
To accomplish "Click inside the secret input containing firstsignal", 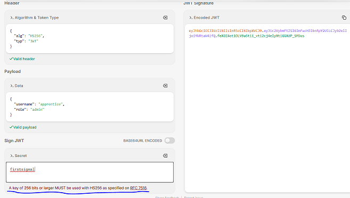I will click(89, 172).
